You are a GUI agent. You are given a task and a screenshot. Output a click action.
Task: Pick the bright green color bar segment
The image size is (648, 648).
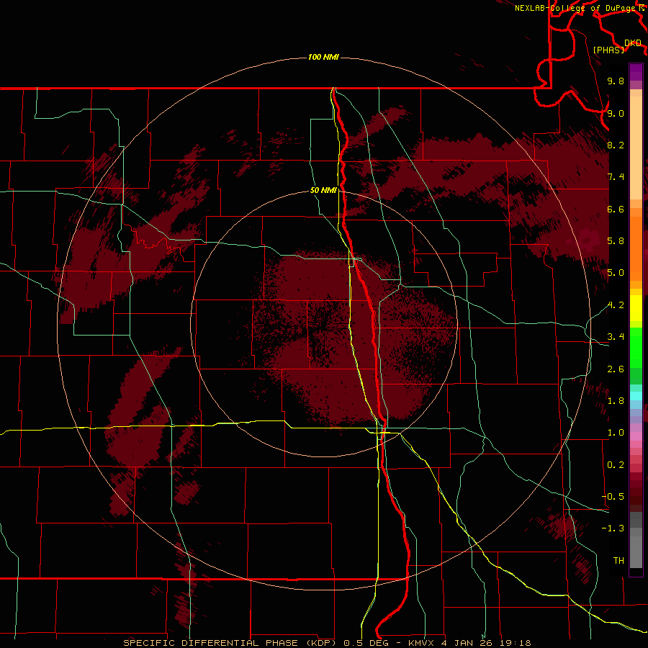click(636, 350)
